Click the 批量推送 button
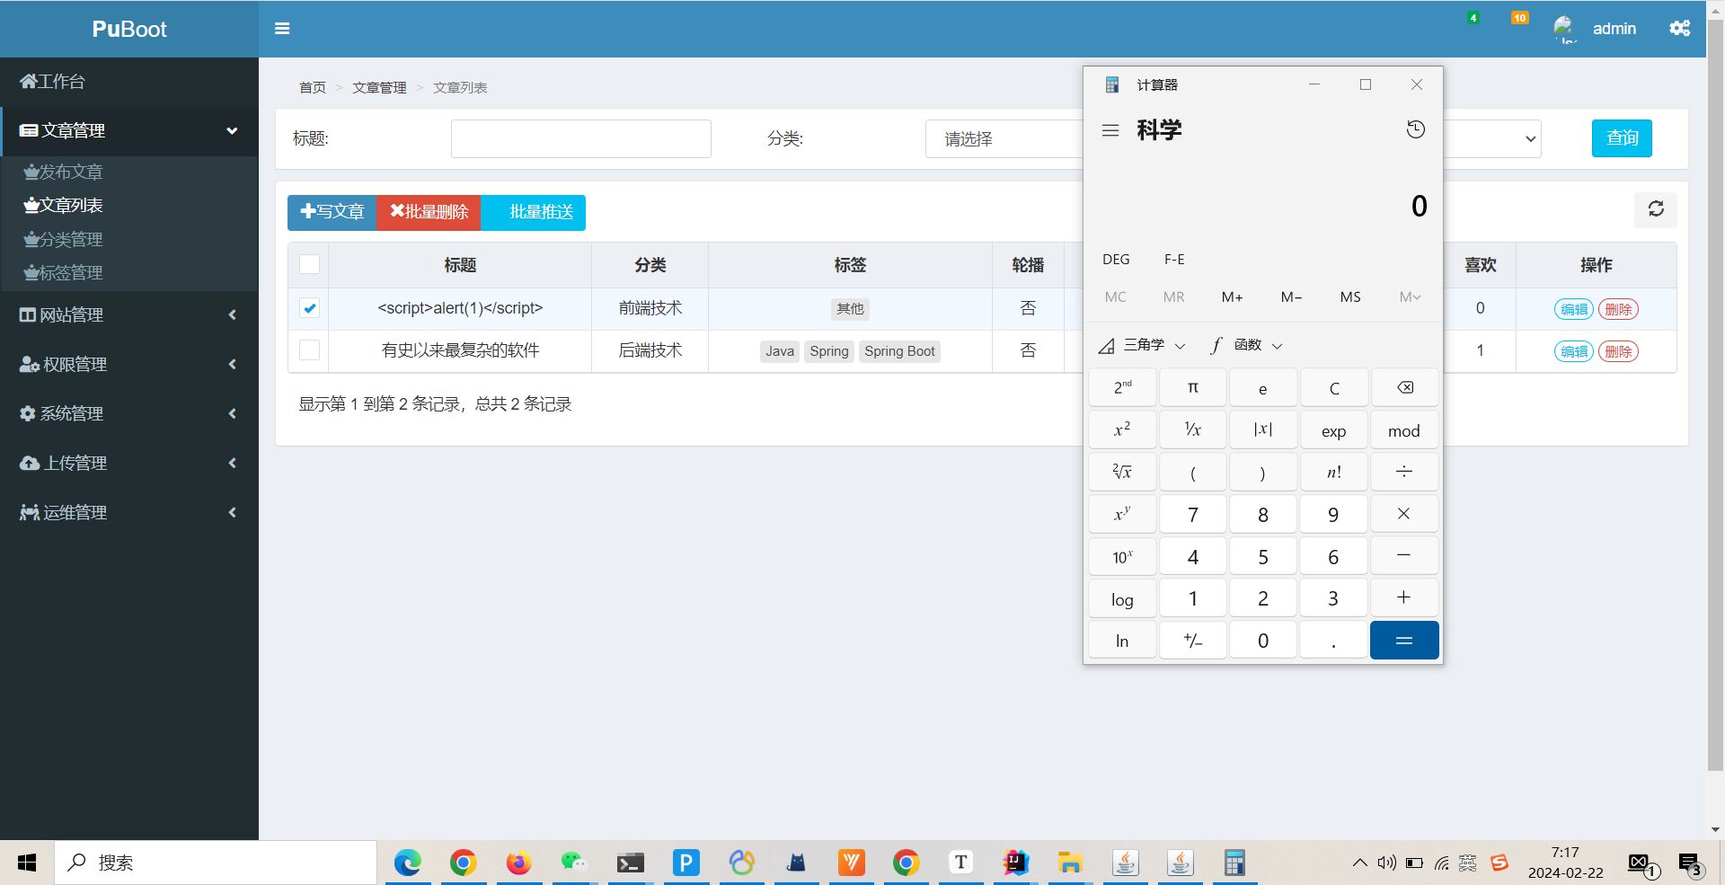 [x=534, y=212]
